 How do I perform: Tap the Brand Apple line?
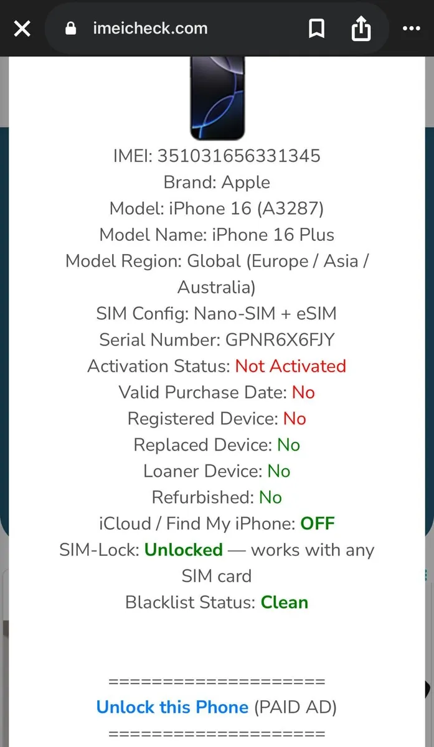(216, 182)
